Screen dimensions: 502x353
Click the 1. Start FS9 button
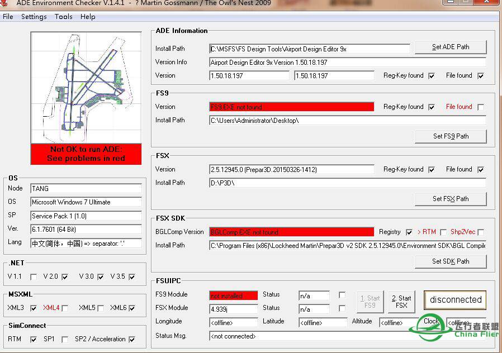click(370, 302)
